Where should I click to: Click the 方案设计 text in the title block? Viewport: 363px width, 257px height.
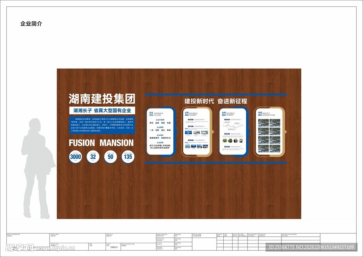pyautogui.click(x=114, y=247)
